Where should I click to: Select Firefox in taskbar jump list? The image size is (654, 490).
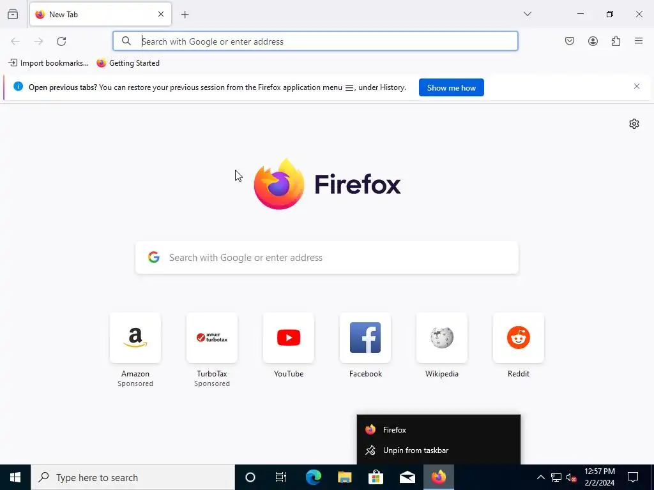[439, 429]
